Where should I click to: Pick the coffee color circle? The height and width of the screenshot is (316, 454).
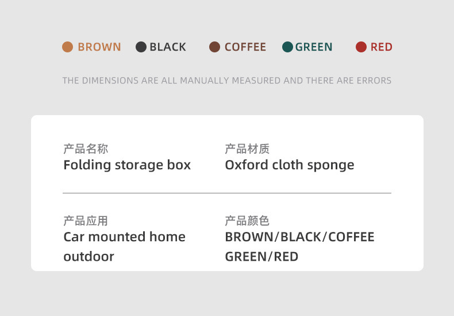tap(215, 47)
